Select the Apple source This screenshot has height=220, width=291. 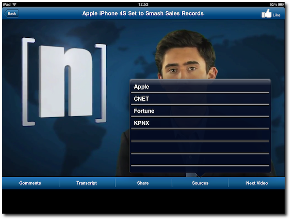click(x=200, y=87)
